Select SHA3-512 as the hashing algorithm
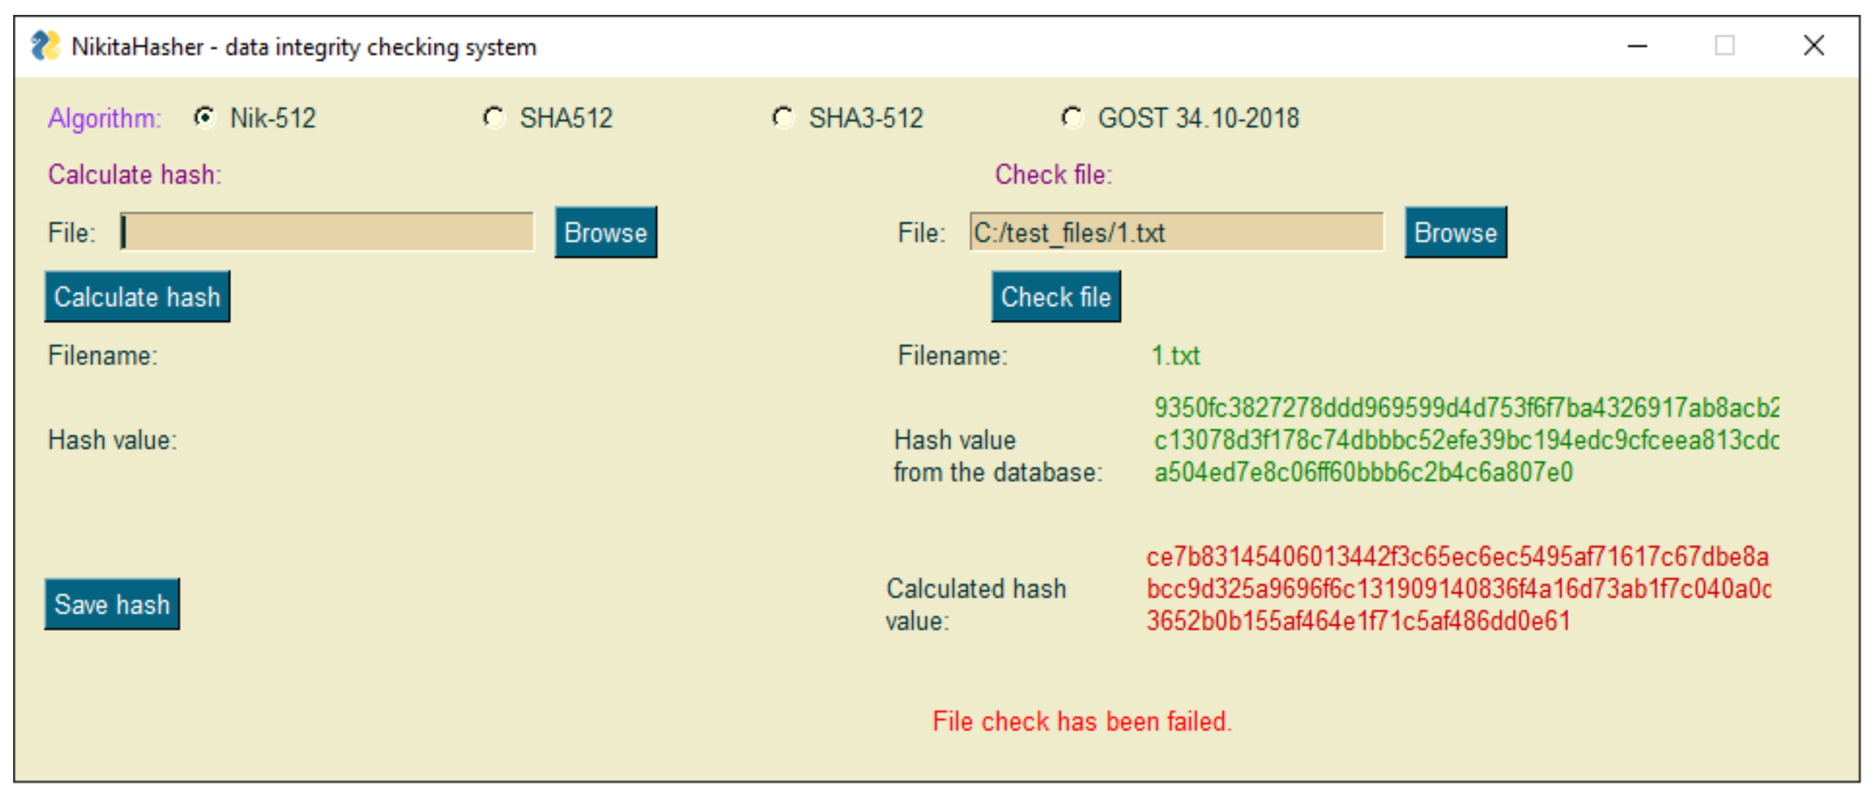1876x798 pixels. tap(784, 117)
